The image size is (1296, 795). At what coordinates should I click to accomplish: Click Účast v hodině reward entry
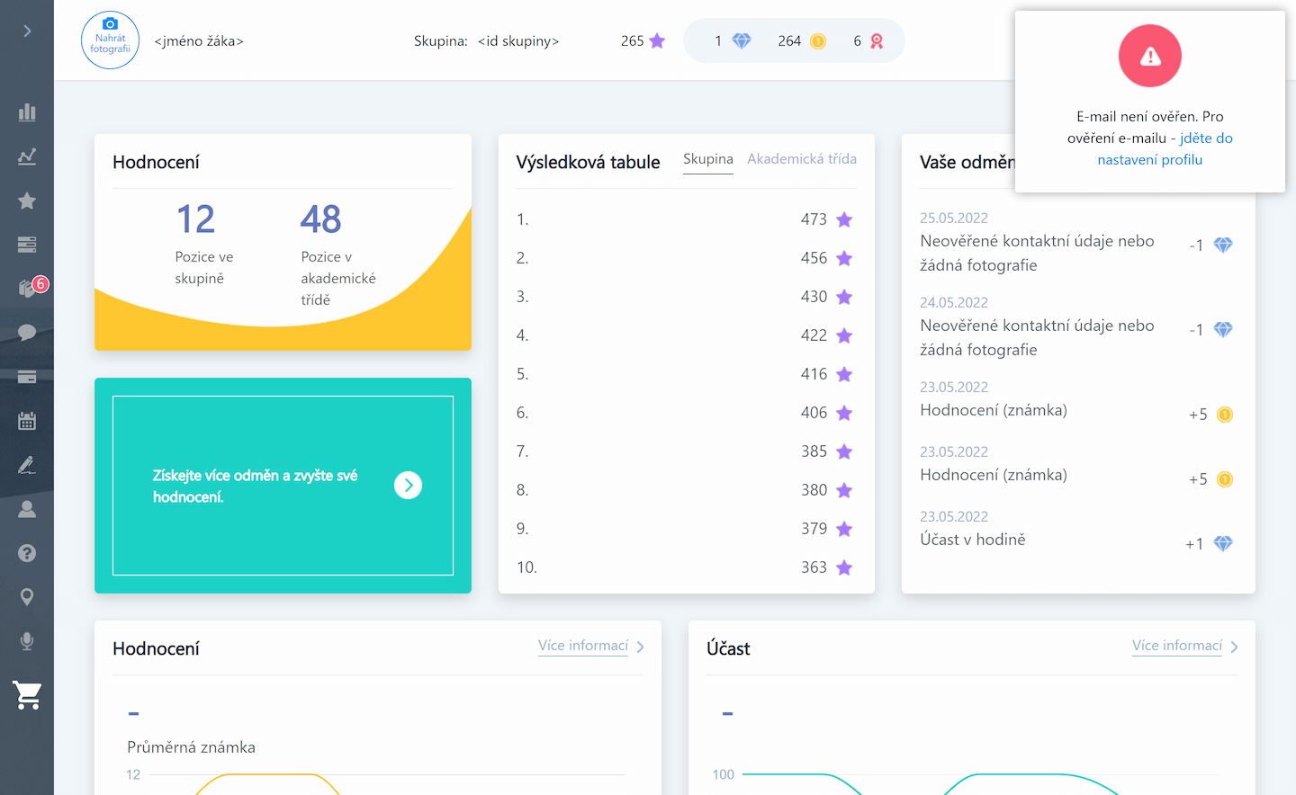973,540
